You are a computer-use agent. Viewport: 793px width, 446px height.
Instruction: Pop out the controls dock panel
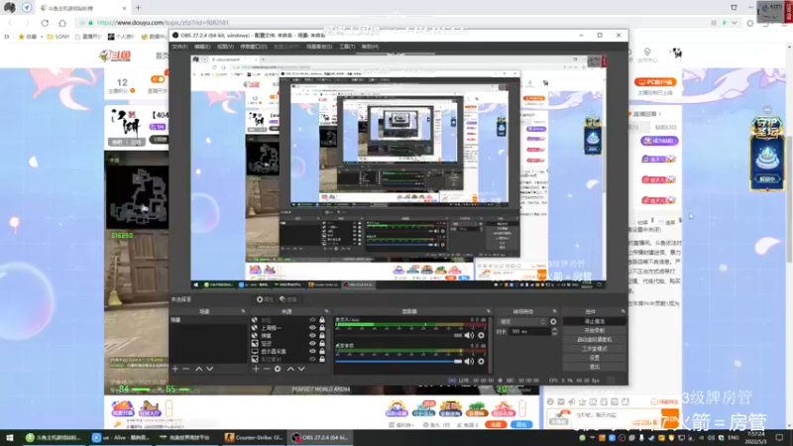coord(623,311)
